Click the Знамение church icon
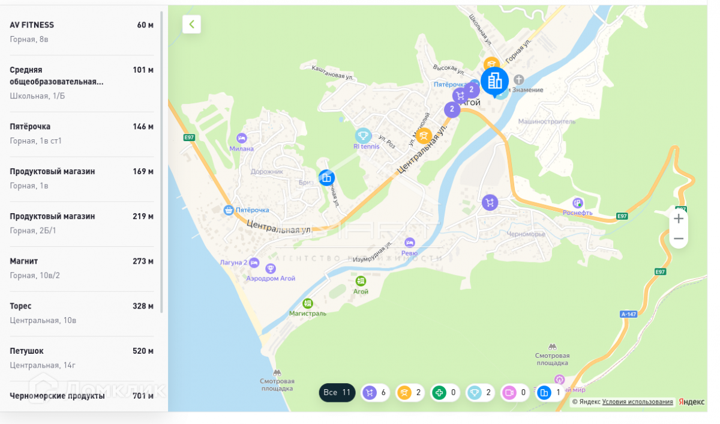Image resolution: width=720 pixels, height=424 pixels. point(518,80)
